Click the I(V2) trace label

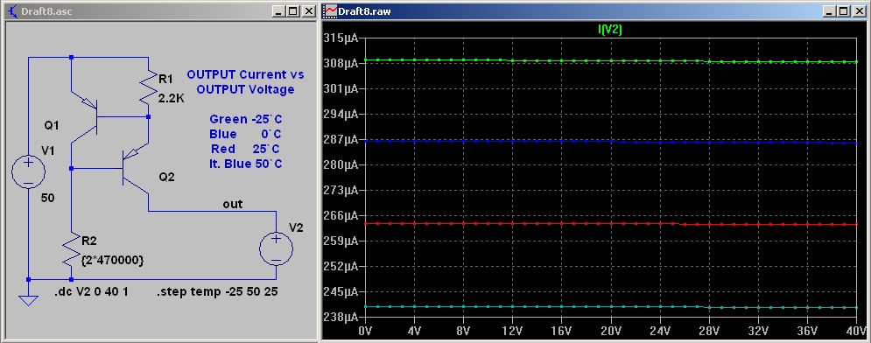tap(610, 30)
